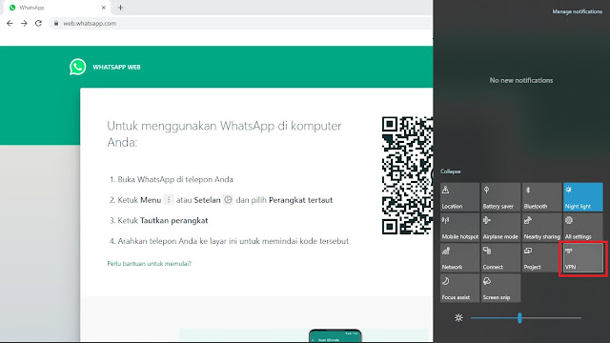The image size is (610, 343).
Task: Open the Network tile
Action: pyautogui.click(x=459, y=258)
